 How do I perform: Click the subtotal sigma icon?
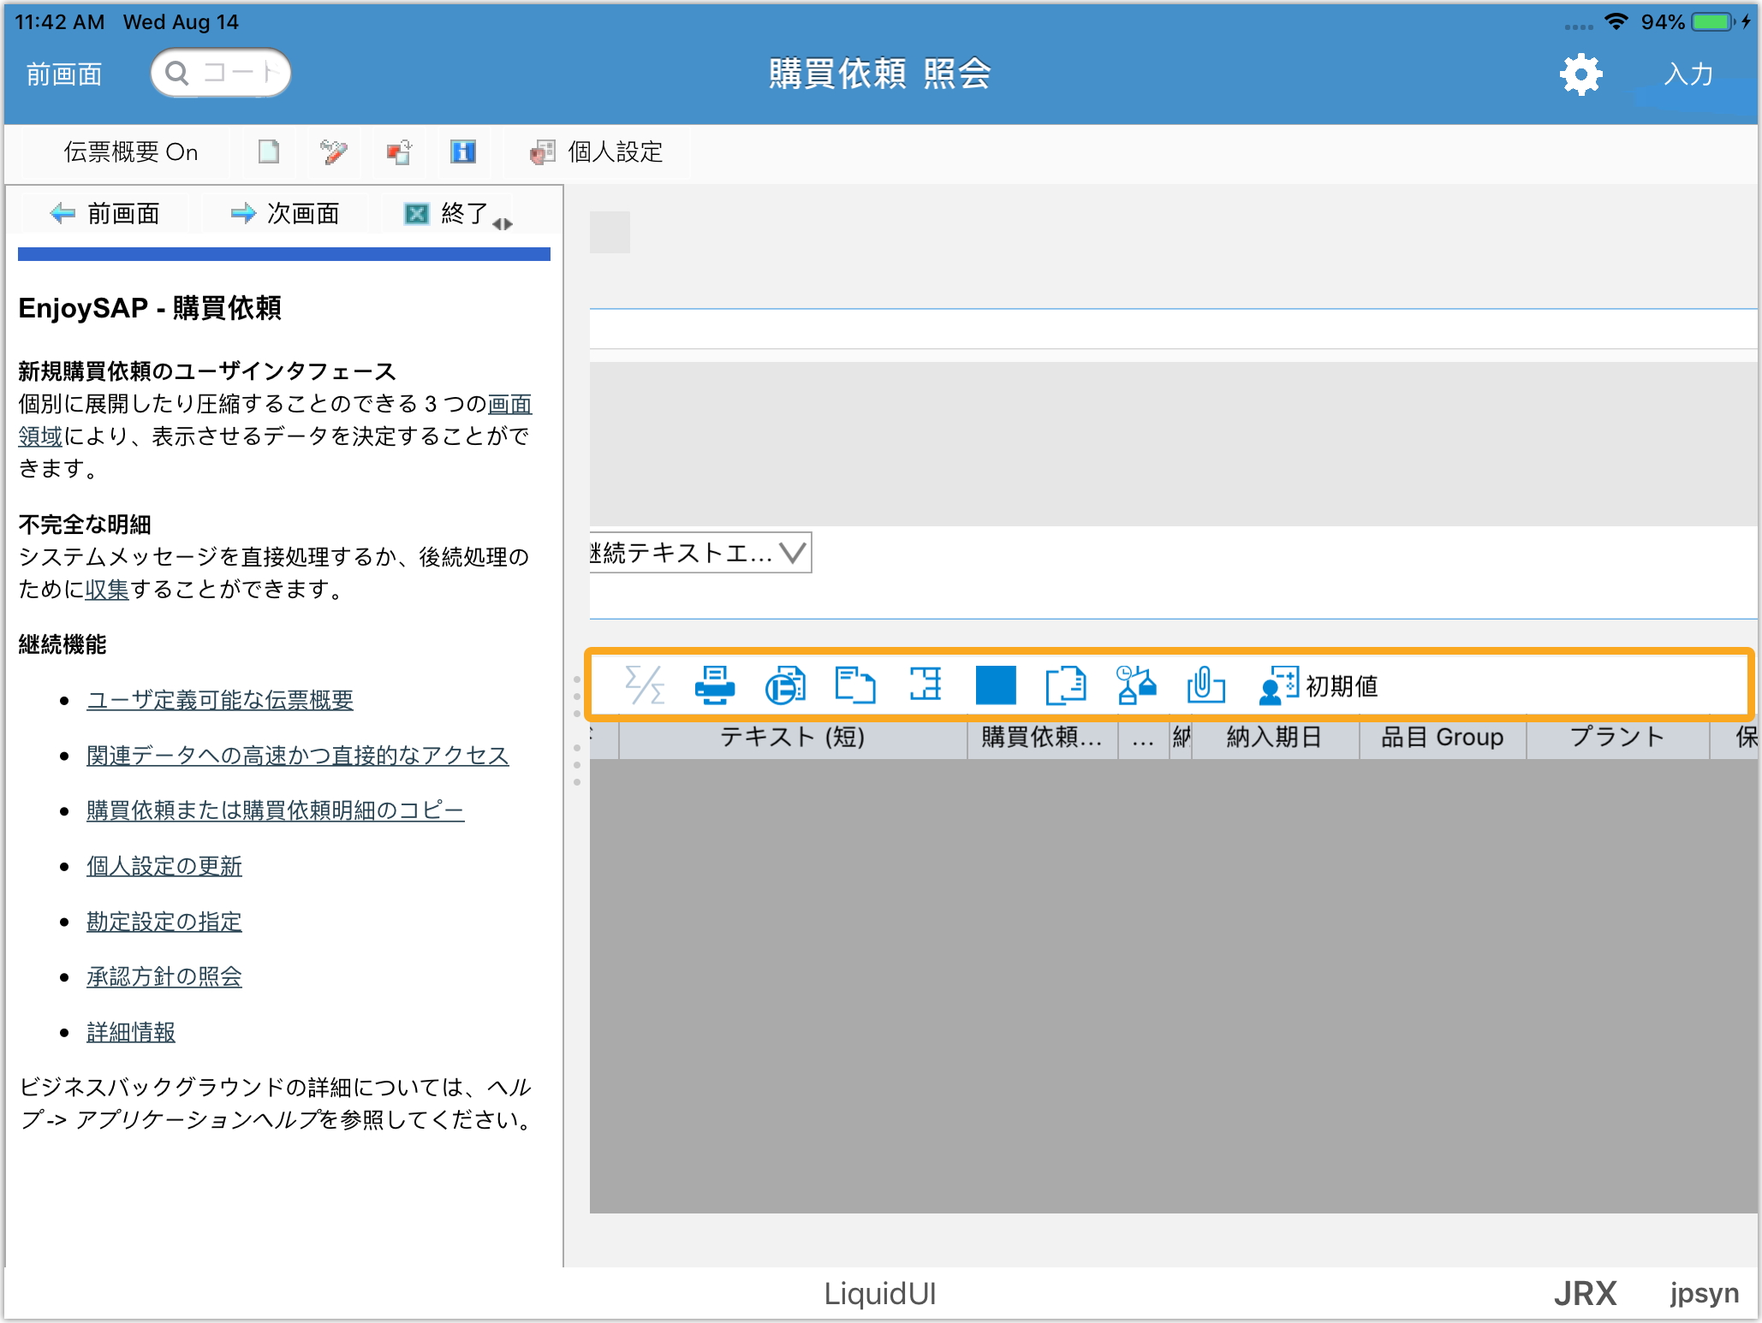click(645, 685)
